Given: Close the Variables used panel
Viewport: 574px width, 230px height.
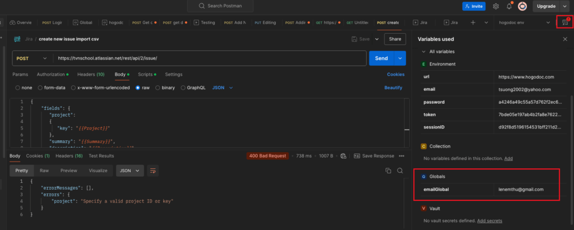Looking at the screenshot, I should (565, 39).
